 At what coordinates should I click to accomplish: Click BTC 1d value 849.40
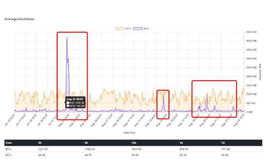184,149
